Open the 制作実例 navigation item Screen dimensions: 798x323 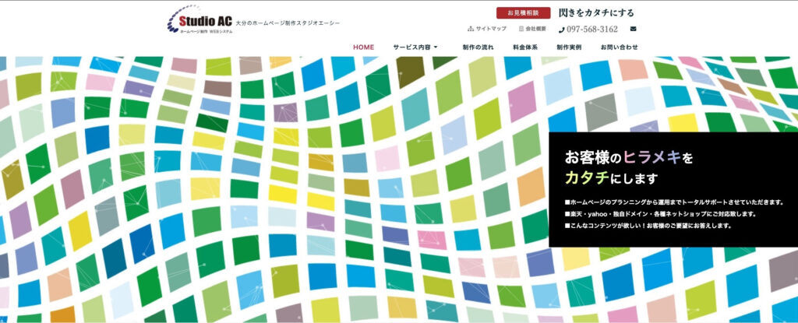[569, 47]
